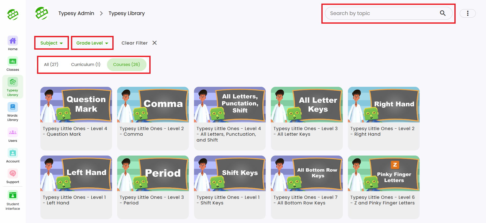Open the Question Mark course thumbnail
486x223 pixels.
[76, 105]
